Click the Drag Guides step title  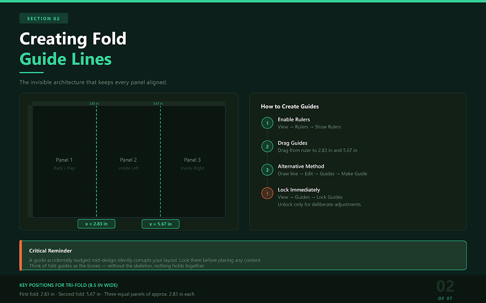click(x=292, y=143)
